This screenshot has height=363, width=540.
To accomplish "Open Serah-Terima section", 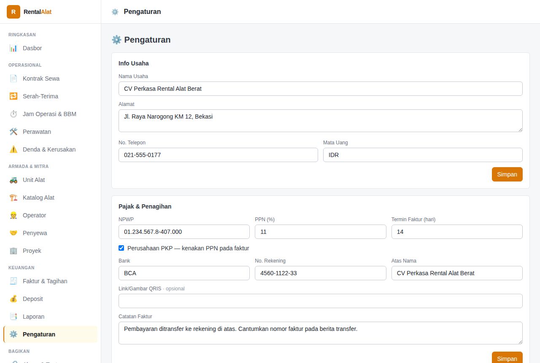I will [x=50, y=96].
